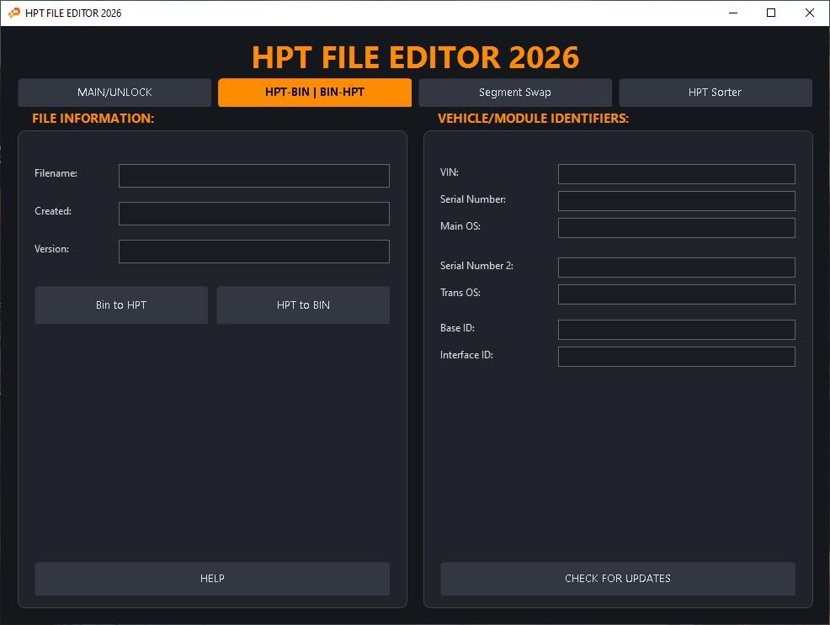Viewport: 830px width, 625px height.
Task: Focus the Created input field
Action: click(x=254, y=214)
